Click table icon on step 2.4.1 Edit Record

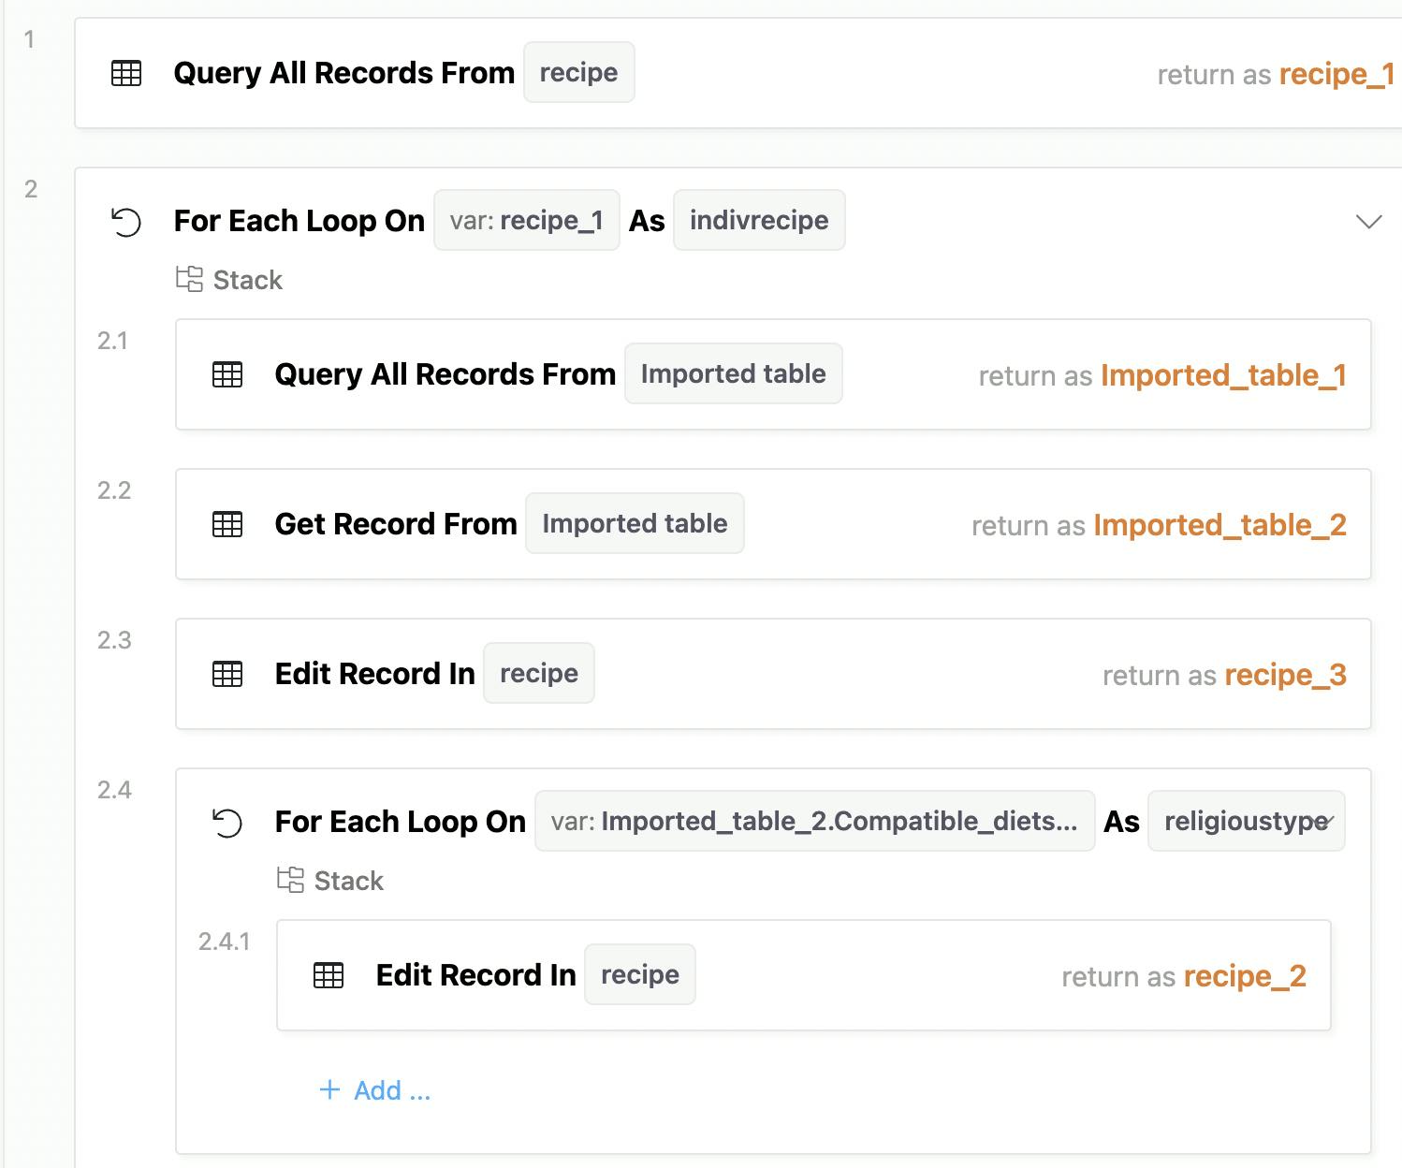click(329, 975)
